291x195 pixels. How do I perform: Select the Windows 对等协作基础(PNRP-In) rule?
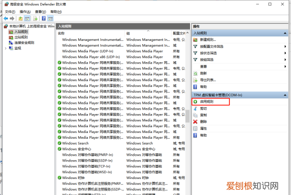[x=88, y=155]
